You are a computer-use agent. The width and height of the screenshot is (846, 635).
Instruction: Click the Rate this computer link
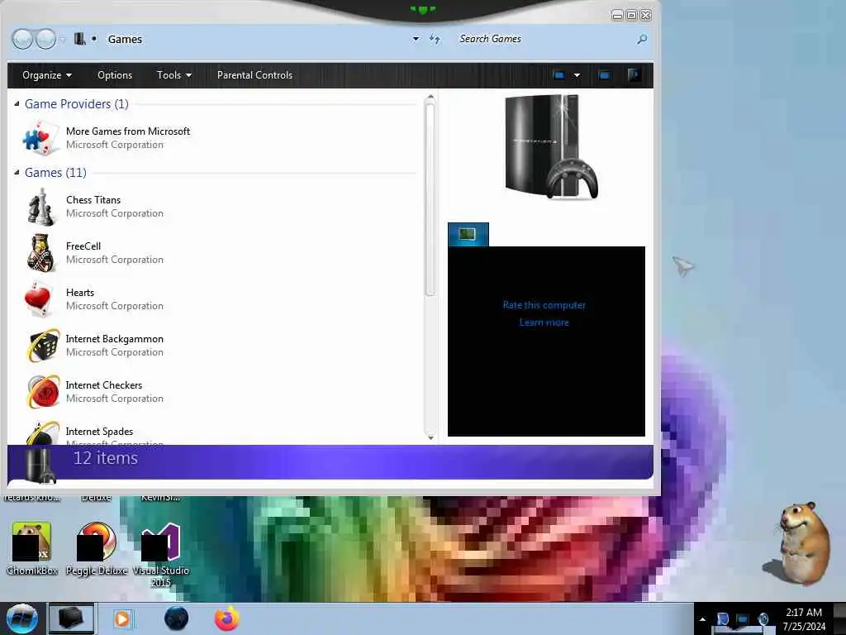point(544,305)
